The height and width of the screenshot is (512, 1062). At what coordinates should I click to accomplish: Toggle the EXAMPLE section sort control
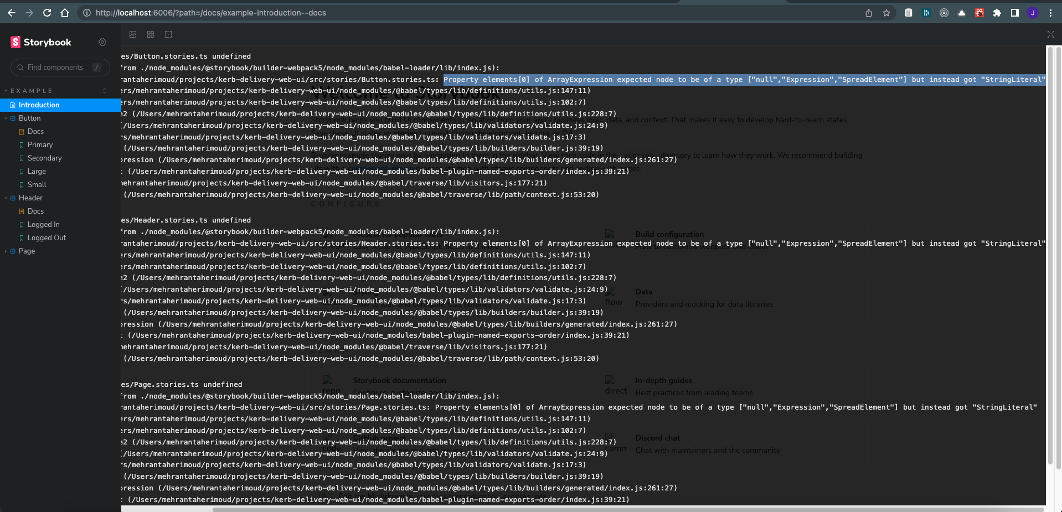104,90
